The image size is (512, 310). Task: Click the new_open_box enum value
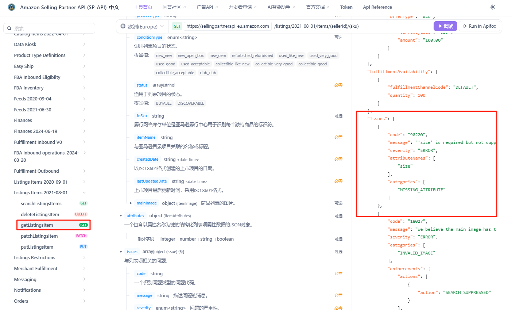pos(191,56)
